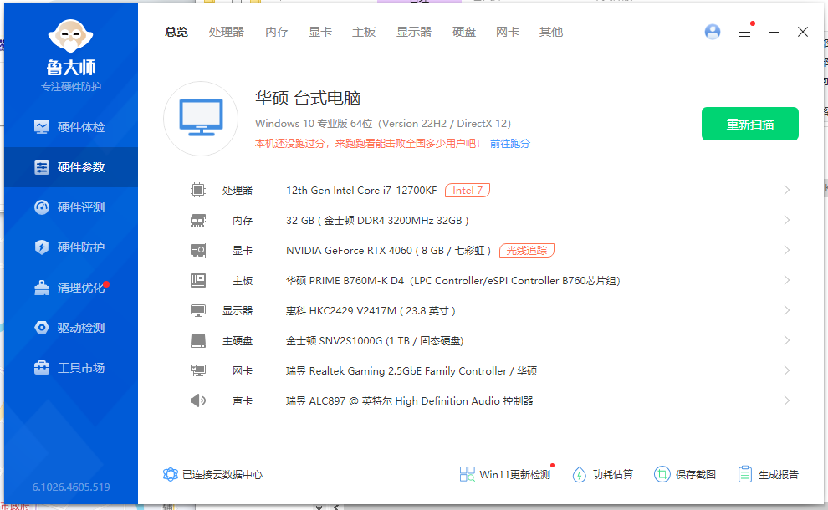Go to 硬件评测 benchmark section
Viewport: 828px width, 510px height.
coord(71,207)
